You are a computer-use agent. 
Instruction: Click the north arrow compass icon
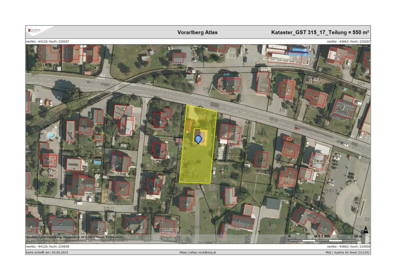[x=365, y=230]
